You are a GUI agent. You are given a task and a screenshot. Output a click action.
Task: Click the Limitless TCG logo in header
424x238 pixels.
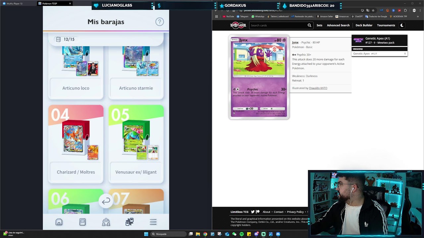click(x=238, y=25)
